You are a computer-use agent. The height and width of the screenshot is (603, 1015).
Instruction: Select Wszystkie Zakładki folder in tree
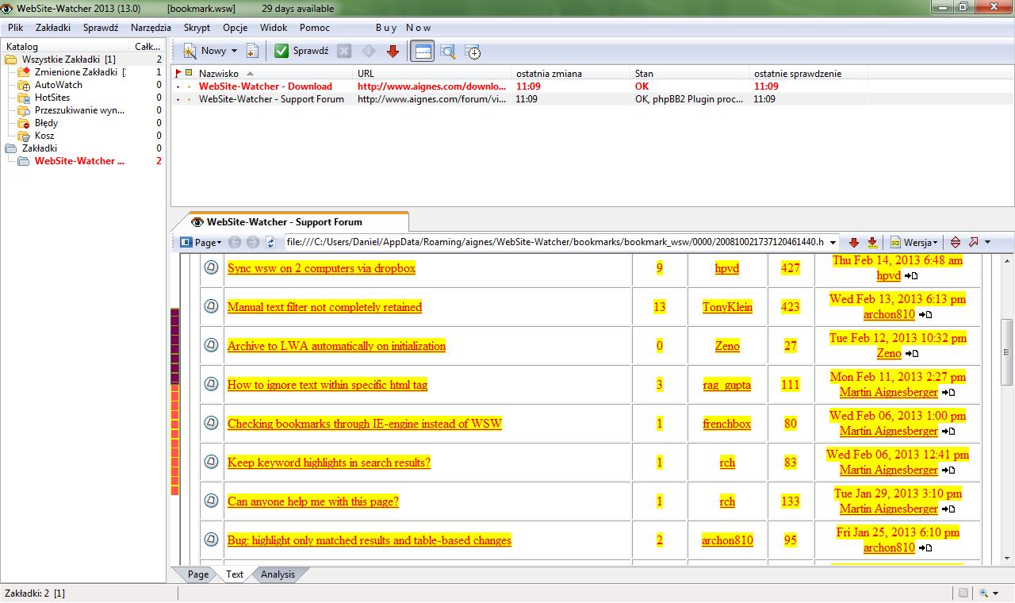click(x=68, y=60)
